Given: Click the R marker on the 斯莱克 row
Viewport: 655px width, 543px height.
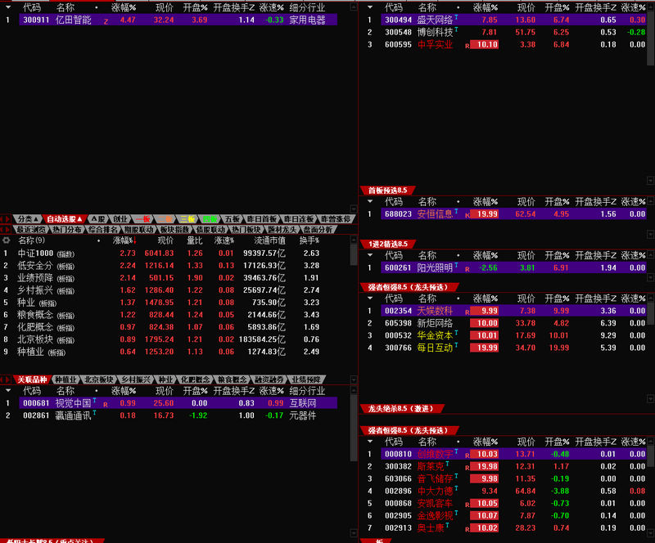Looking at the screenshot, I should click(467, 468).
